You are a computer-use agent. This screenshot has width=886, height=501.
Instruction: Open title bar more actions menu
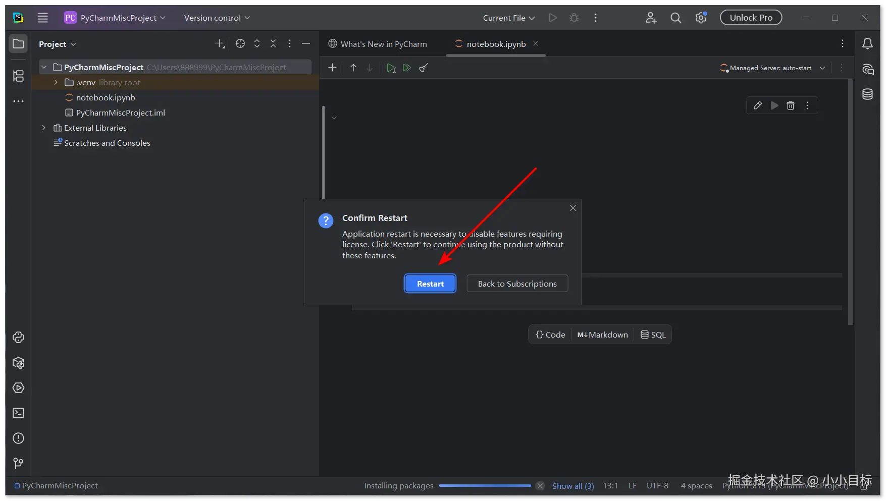click(596, 18)
